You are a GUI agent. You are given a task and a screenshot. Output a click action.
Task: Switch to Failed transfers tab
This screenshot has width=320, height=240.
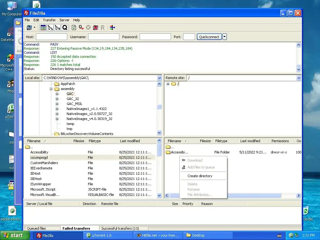click(x=76, y=228)
